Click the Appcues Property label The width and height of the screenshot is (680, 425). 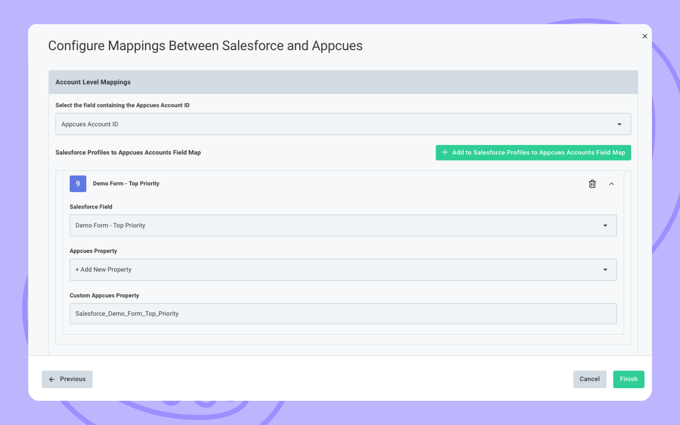click(93, 251)
